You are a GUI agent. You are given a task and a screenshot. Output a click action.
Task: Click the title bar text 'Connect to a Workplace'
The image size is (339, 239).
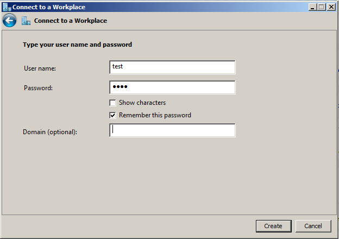pyautogui.click(x=49, y=7)
